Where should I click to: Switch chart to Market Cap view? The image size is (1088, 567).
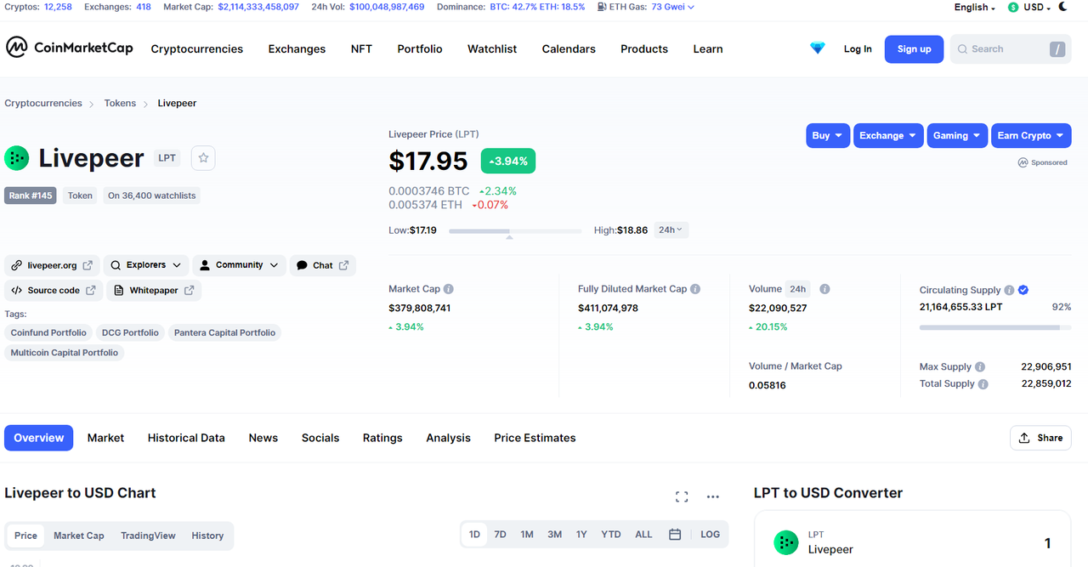click(x=79, y=536)
